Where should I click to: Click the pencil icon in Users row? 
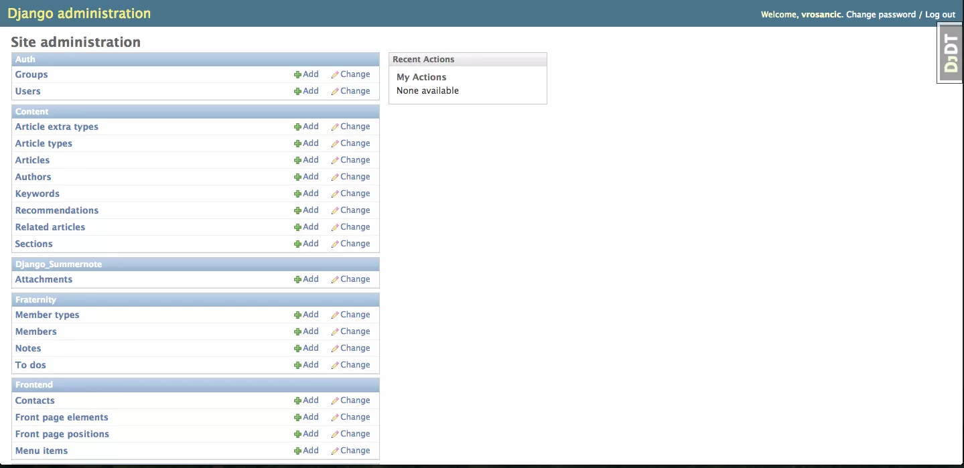click(x=335, y=92)
